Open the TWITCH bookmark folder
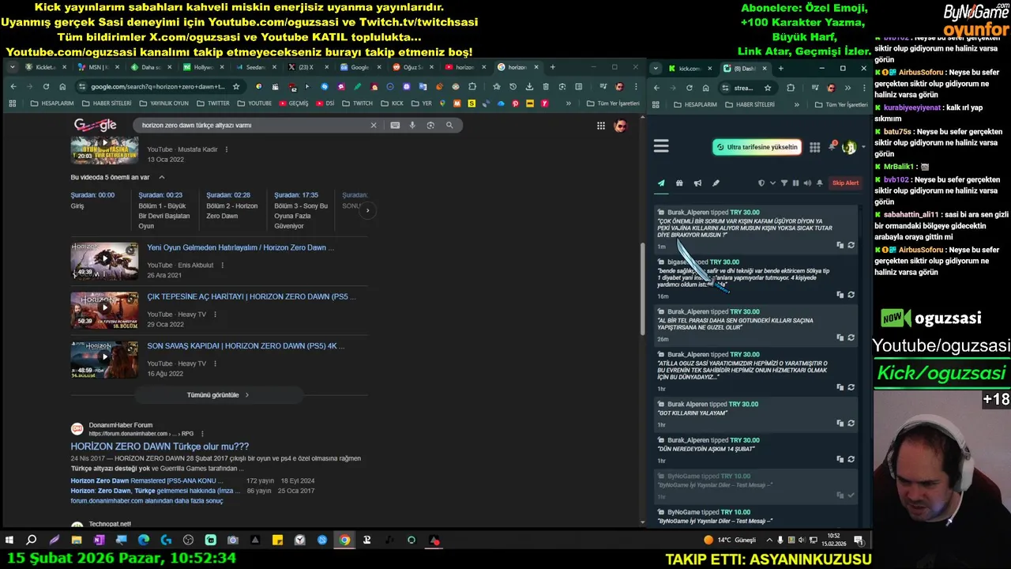Viewport: 1011px width, 569px height. (x=356, y=104)
